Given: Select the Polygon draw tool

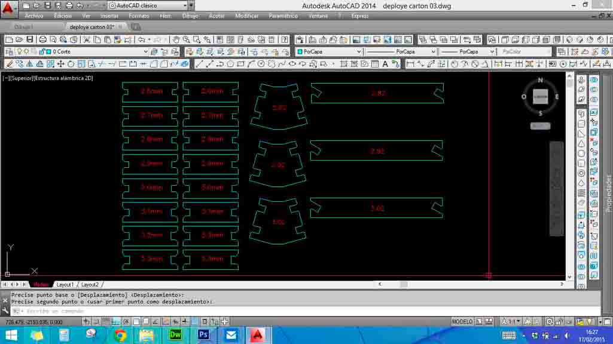Looking at the screenshot, I should 230,64.
